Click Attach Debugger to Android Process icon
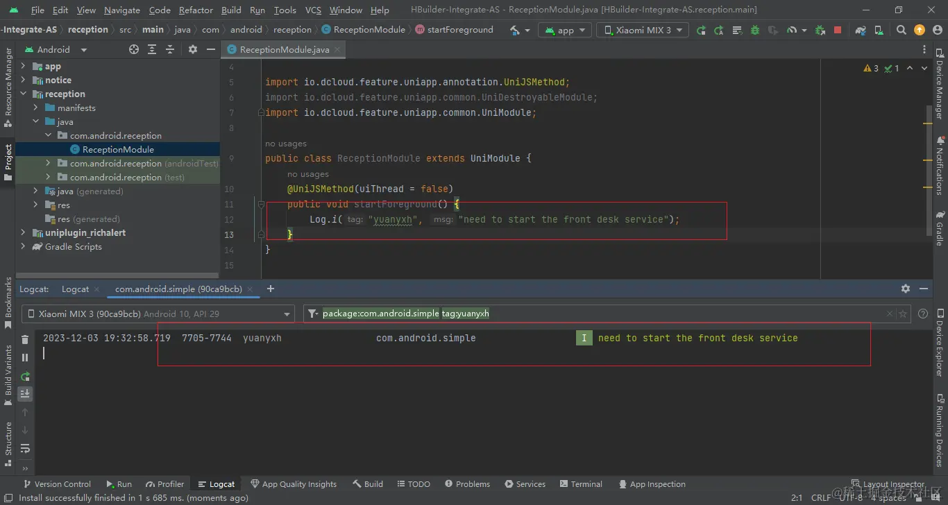The width and height of the screenshot is (948, 505). [820, 30]
